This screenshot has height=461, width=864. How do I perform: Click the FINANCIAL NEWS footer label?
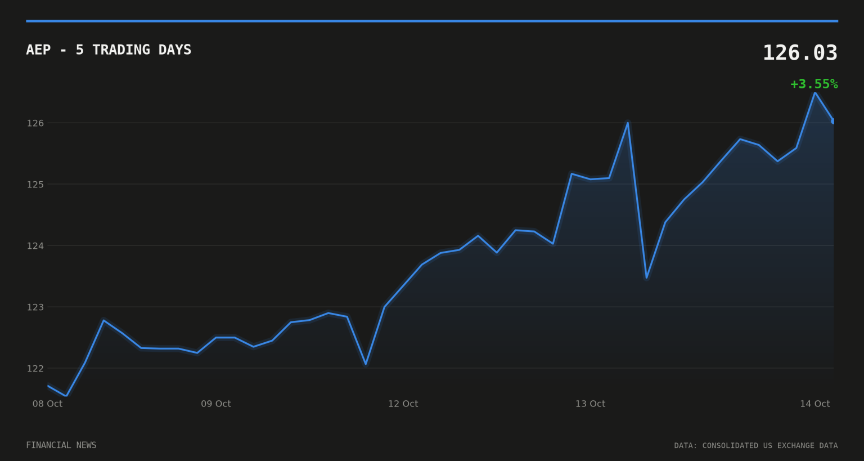(61, 445)
